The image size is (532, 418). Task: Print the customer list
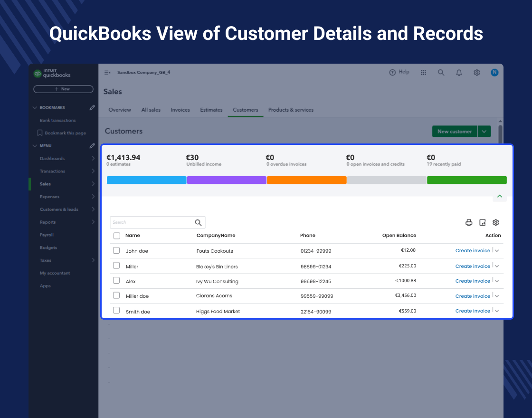click(469, 223)
